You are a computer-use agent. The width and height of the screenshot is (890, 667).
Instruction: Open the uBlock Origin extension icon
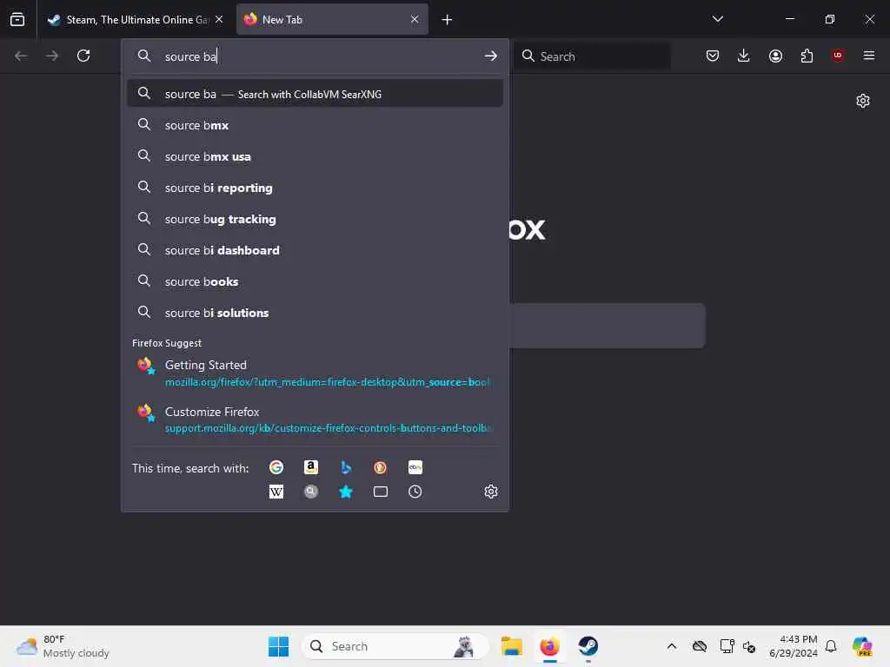click(838, 56)
